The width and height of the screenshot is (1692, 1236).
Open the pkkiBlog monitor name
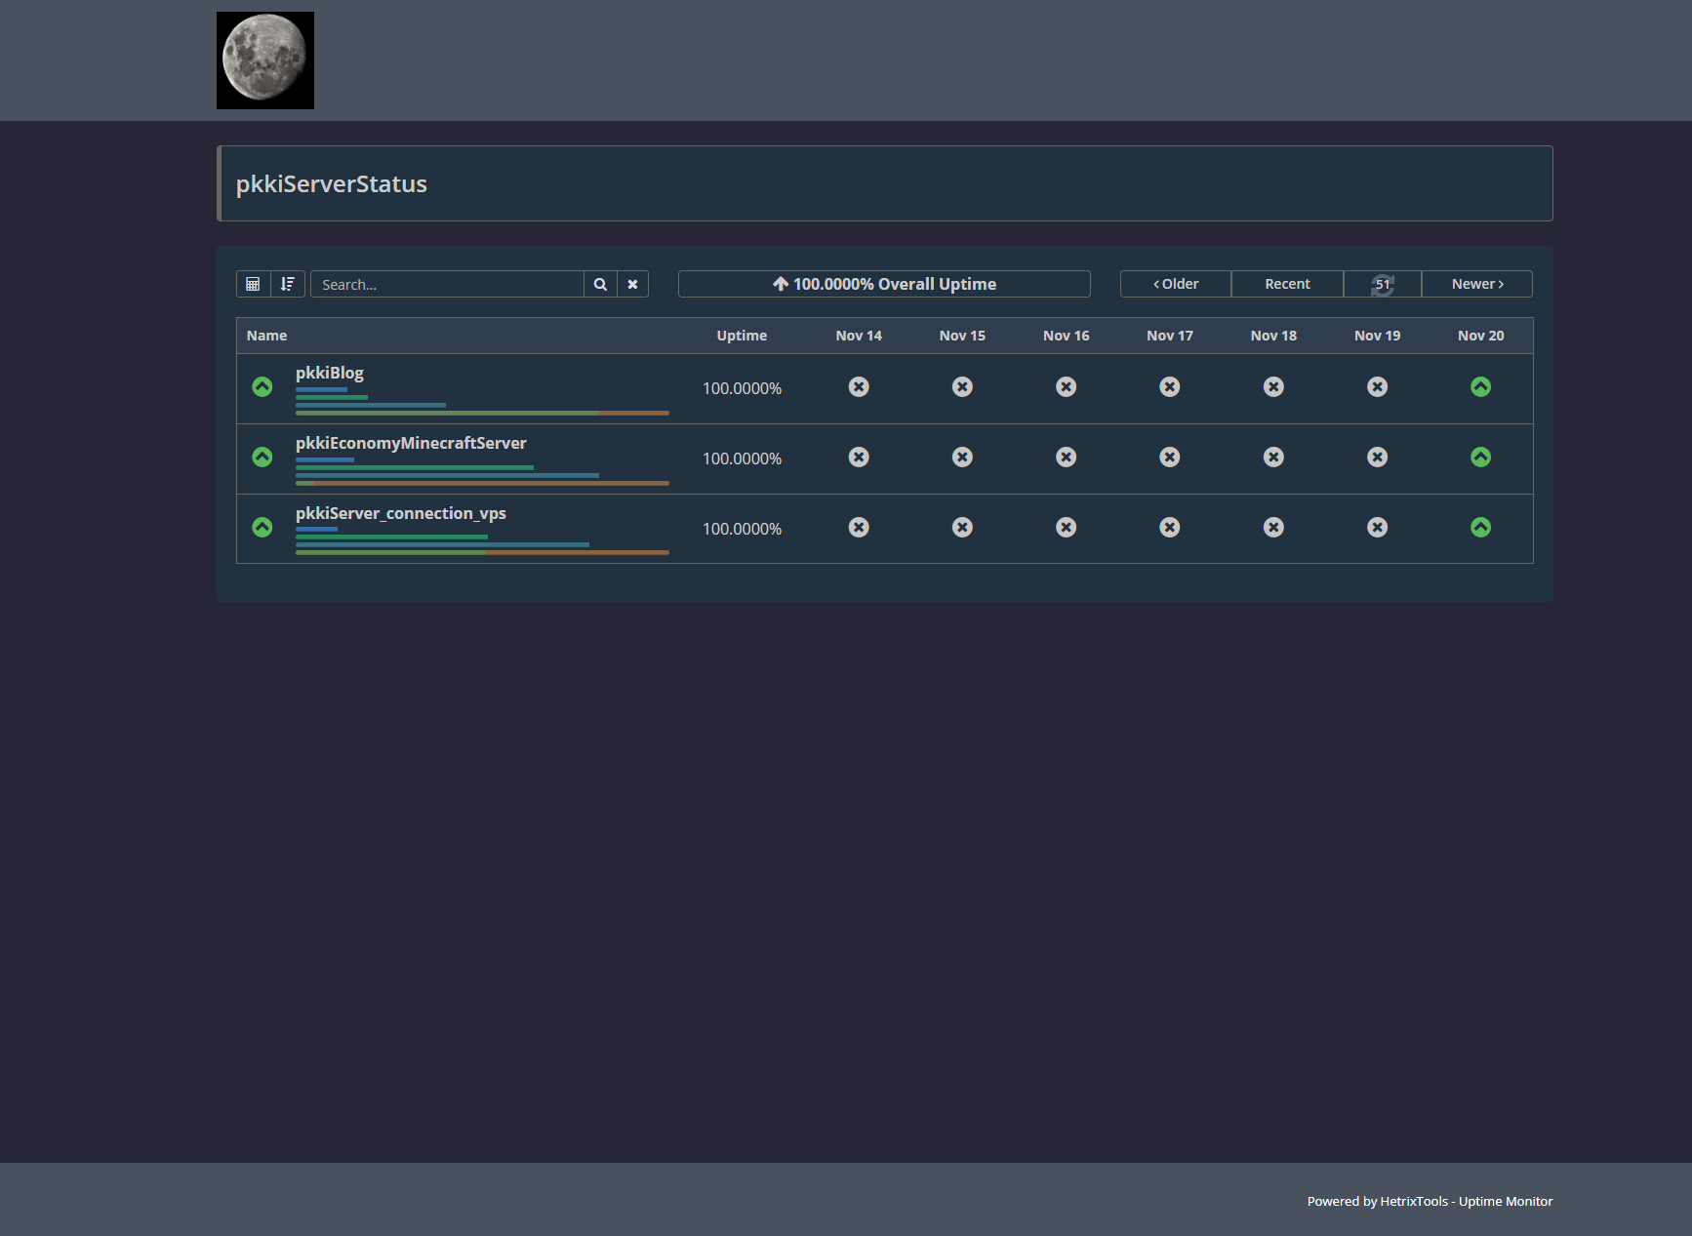coord(330,373)
